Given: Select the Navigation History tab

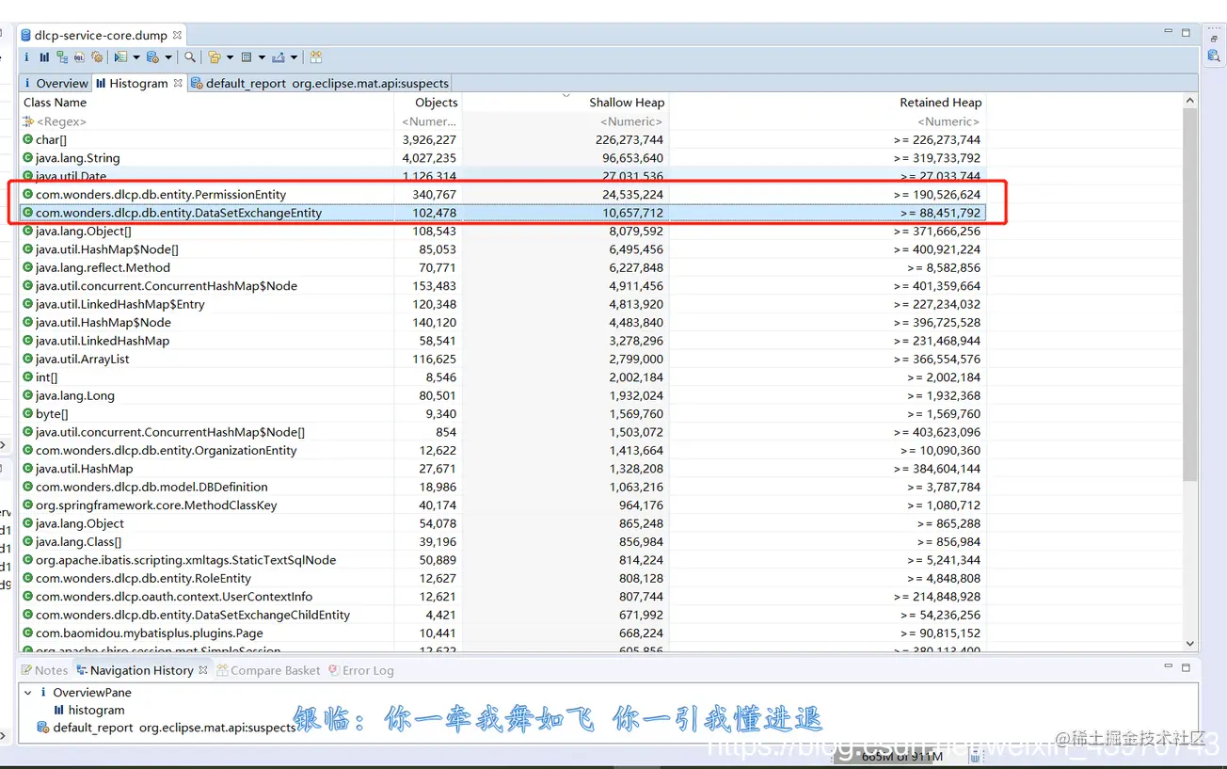Looking at the screenshot, I should tap(141, 670).
